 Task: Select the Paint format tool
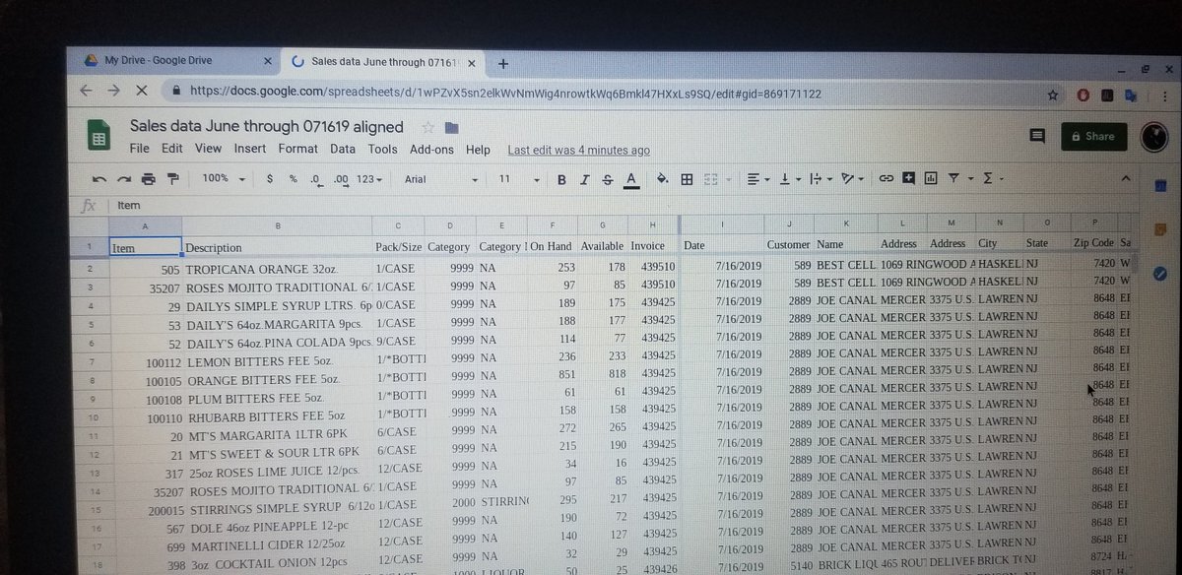pos(173,179)
